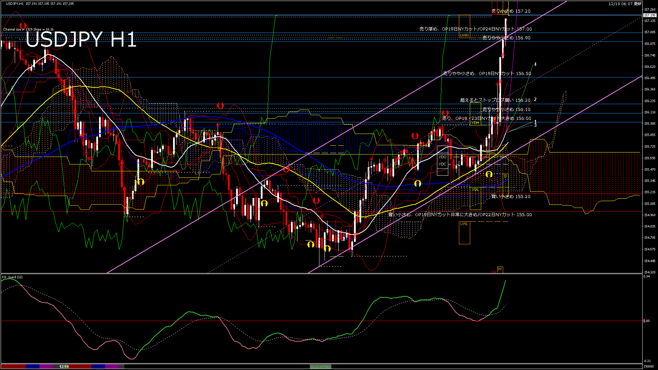The image size is (658, 370).
Task: Select the red circle marker above the mid-chart peak
Action: point(220,106)
